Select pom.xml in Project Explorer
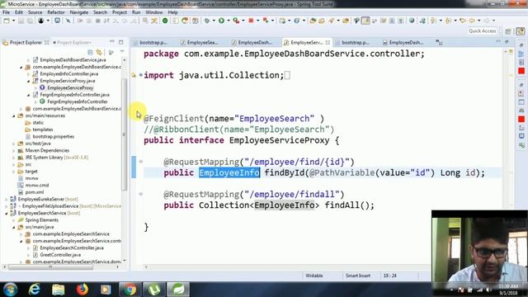 (x=35, y=192)
